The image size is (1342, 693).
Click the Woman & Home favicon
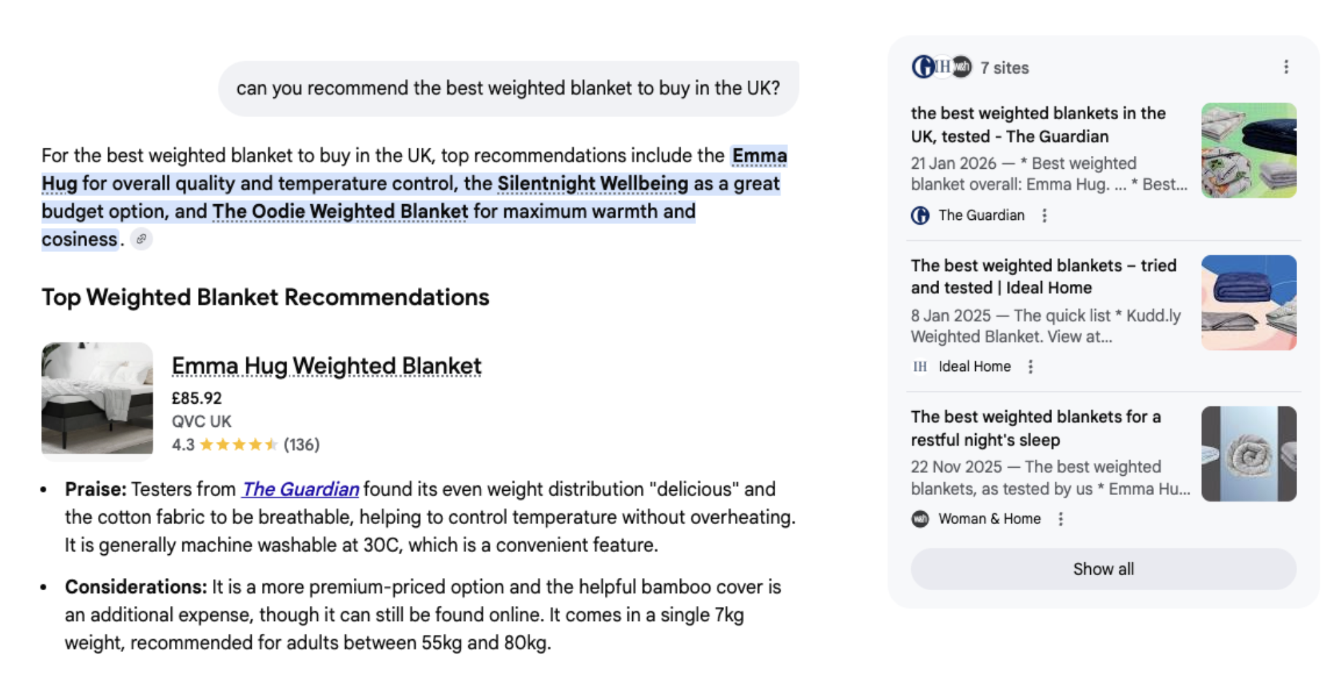920,519
